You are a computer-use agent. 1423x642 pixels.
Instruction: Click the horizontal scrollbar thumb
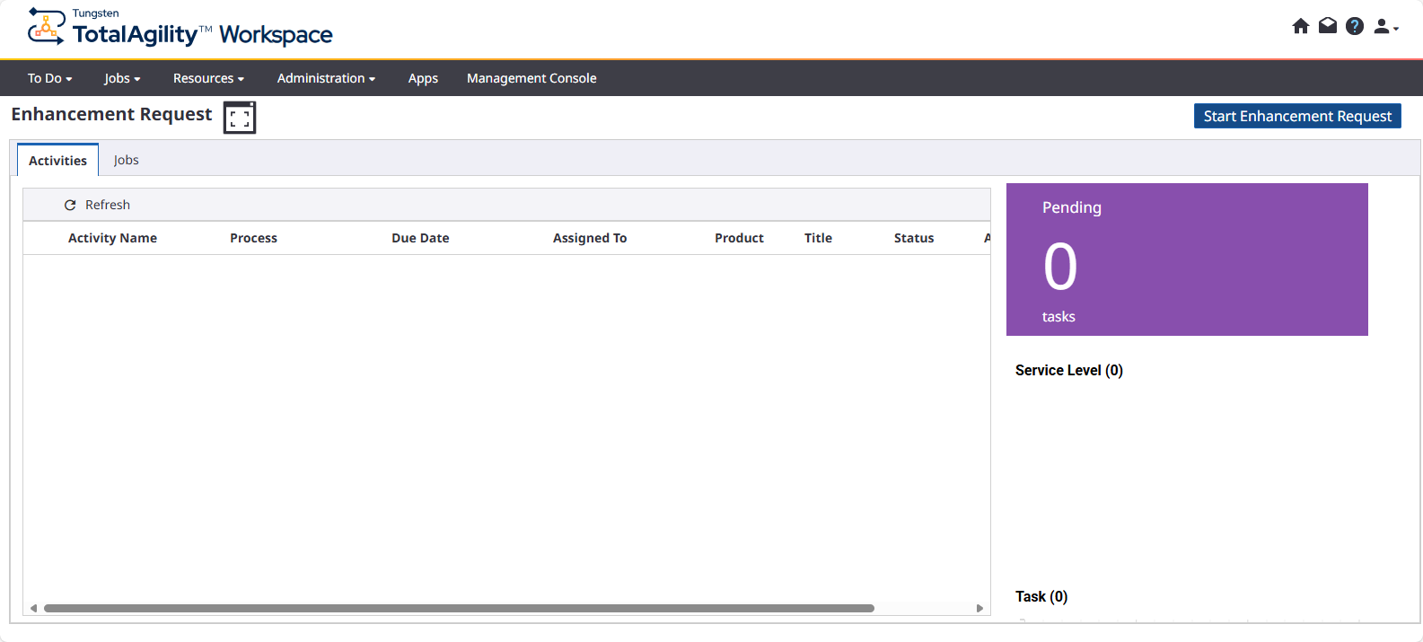tap(459, 608)
